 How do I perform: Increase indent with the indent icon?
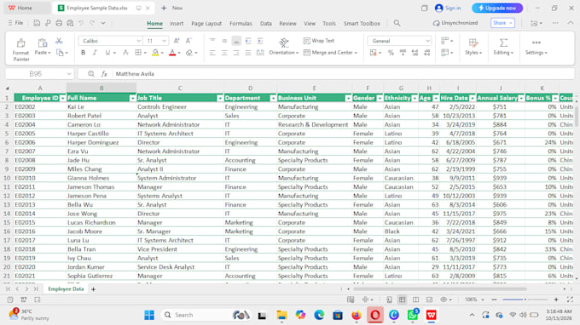(260, 41)
